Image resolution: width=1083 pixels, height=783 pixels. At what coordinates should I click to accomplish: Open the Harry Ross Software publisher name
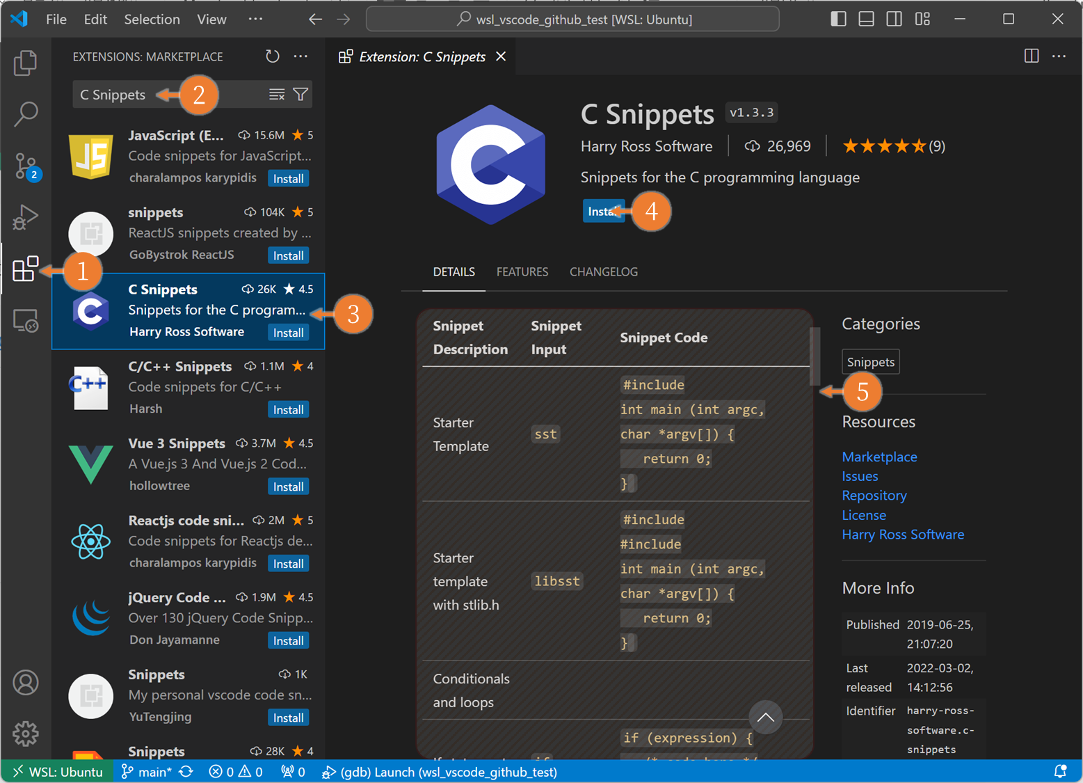coord(646,146)
